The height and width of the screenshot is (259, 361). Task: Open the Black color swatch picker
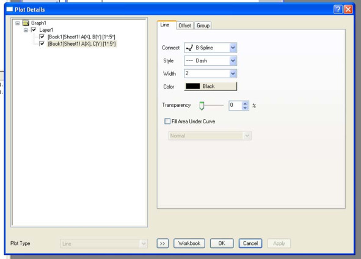point(210,86)
